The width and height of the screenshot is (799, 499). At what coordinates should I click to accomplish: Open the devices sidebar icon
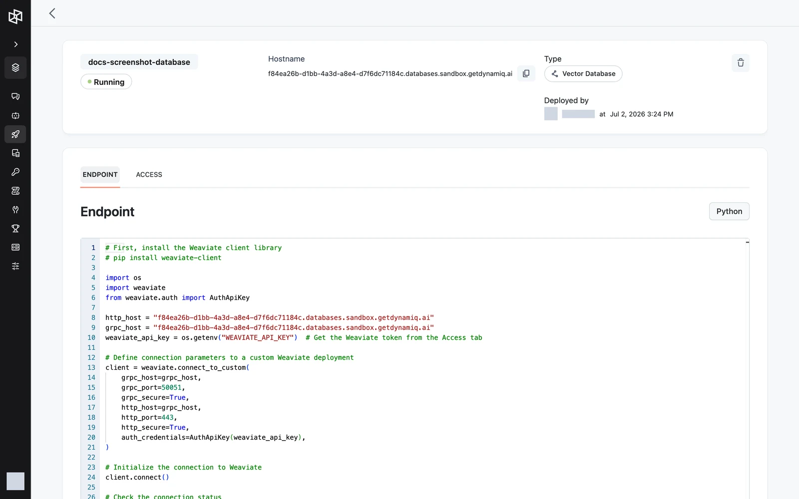pos(15,153)
